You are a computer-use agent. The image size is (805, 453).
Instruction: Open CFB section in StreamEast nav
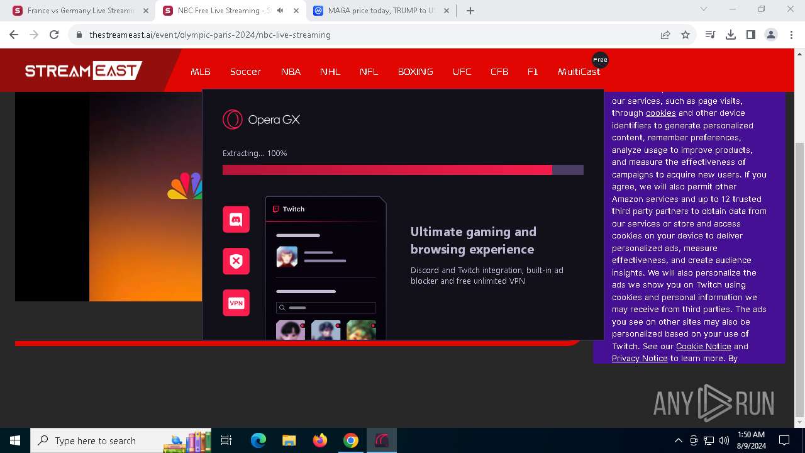(499, 72)
